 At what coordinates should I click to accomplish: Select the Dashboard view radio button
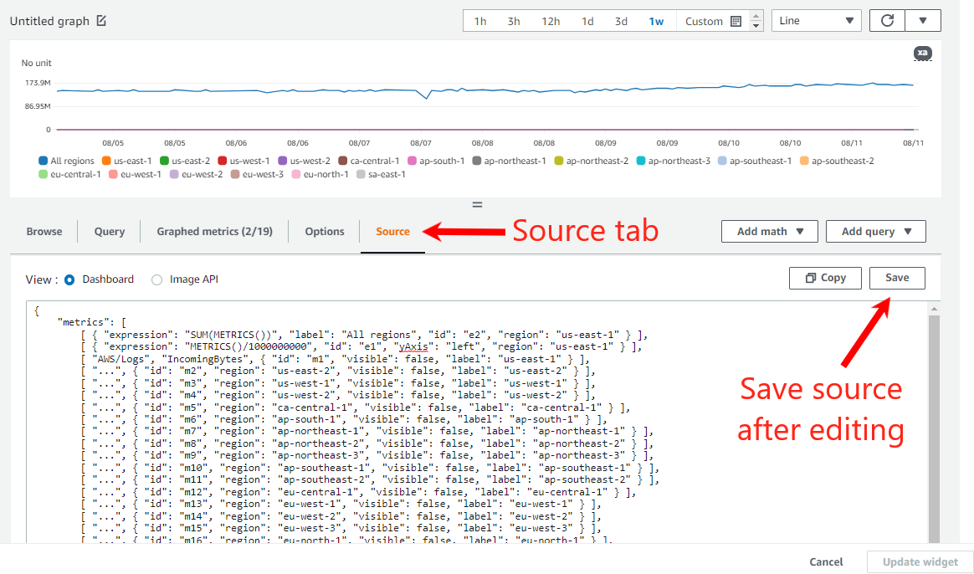(x=69, y=280)
